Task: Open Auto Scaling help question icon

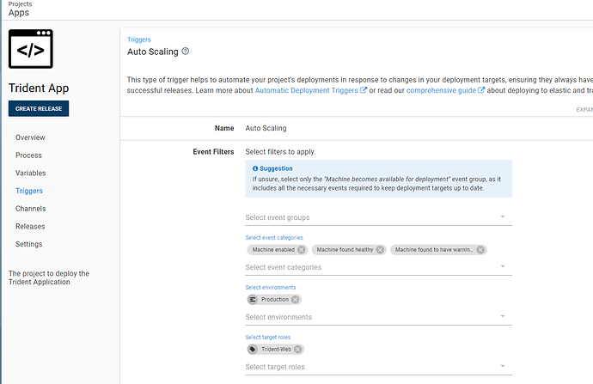Action: pos(186,51)
